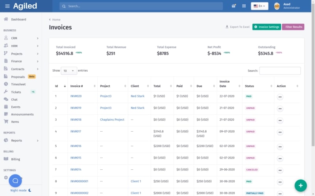Sort table by Invoice # column
The width and height of the screenshot is (315, 196).
coord(94,86)
